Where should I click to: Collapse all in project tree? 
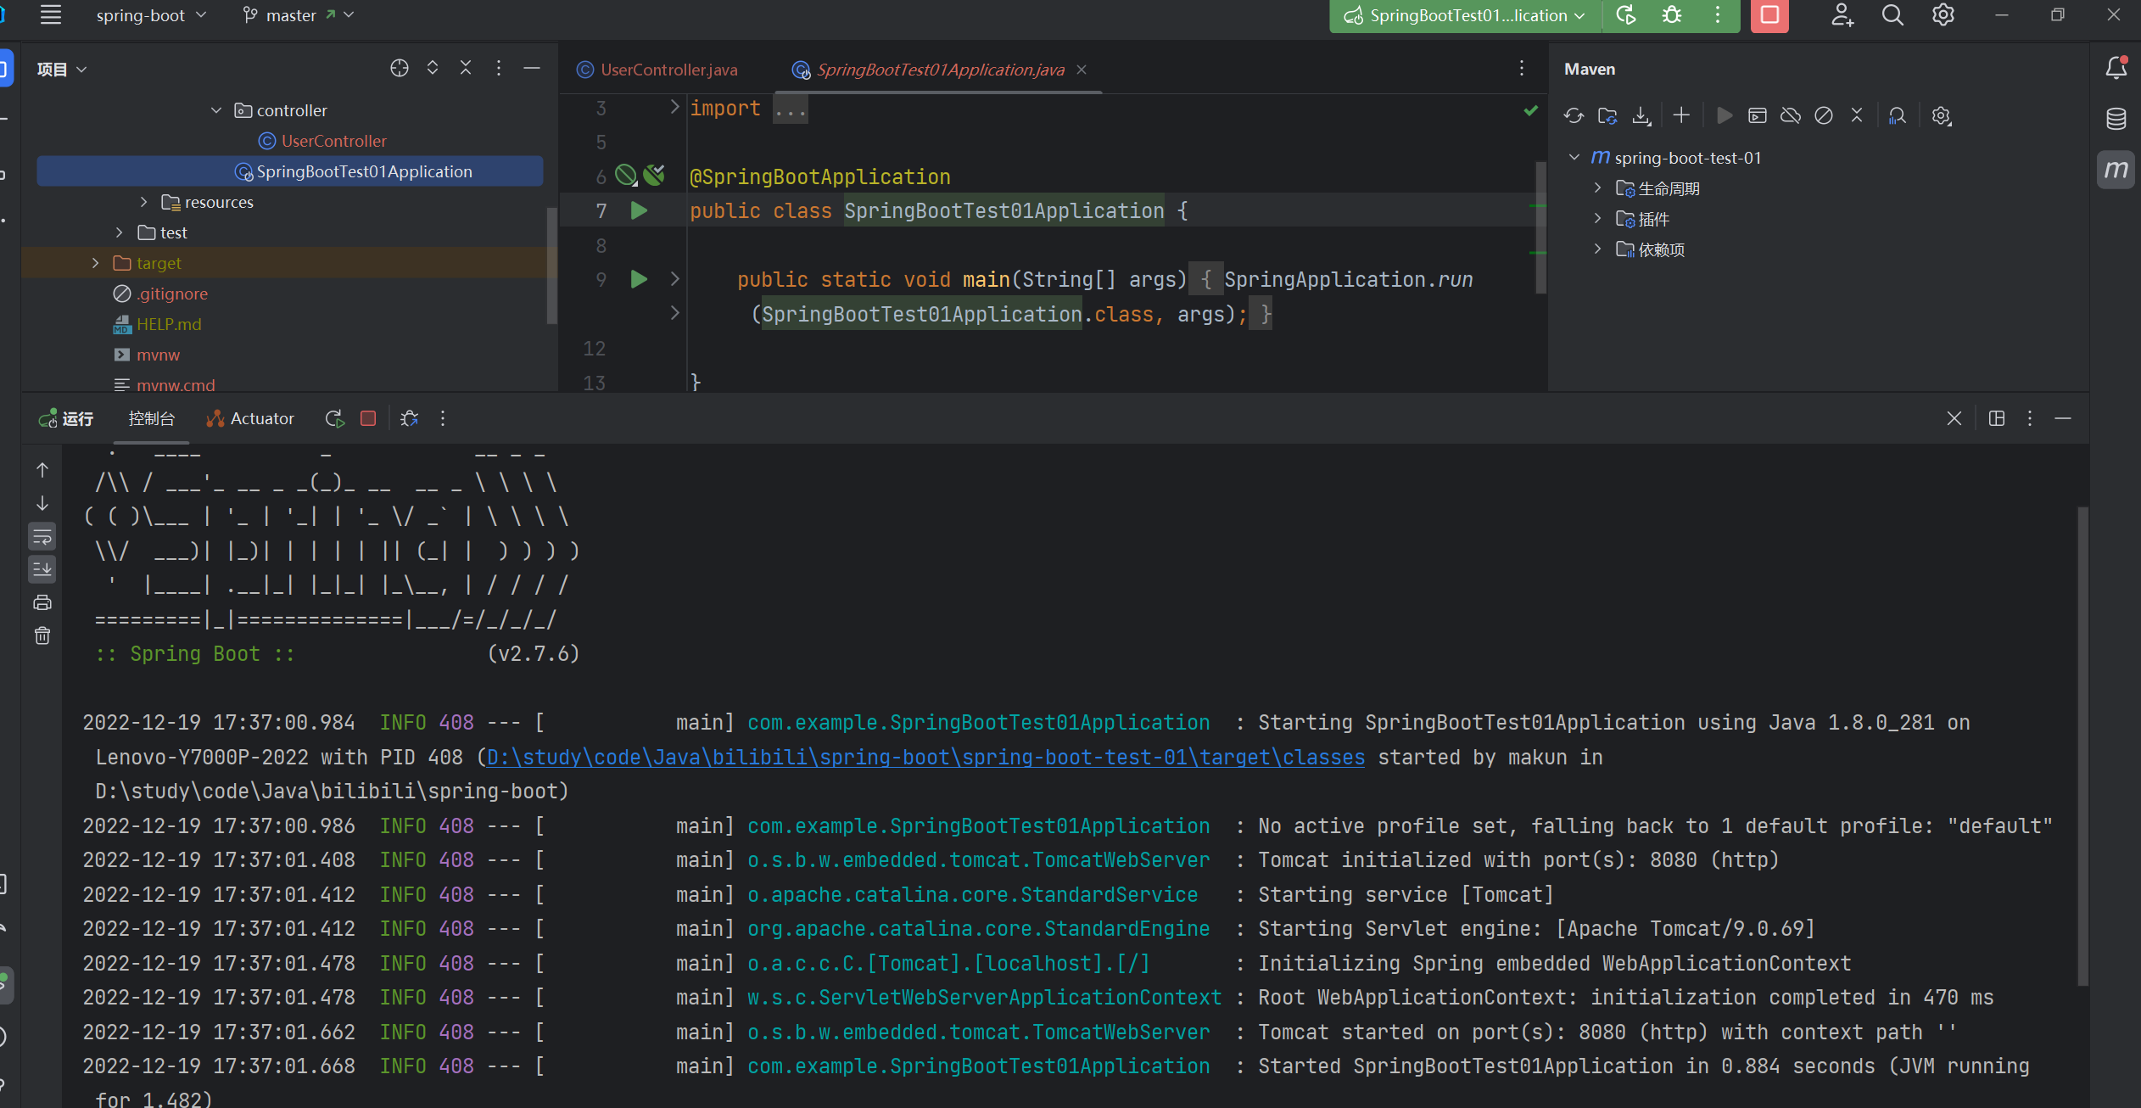pos(466,68)
